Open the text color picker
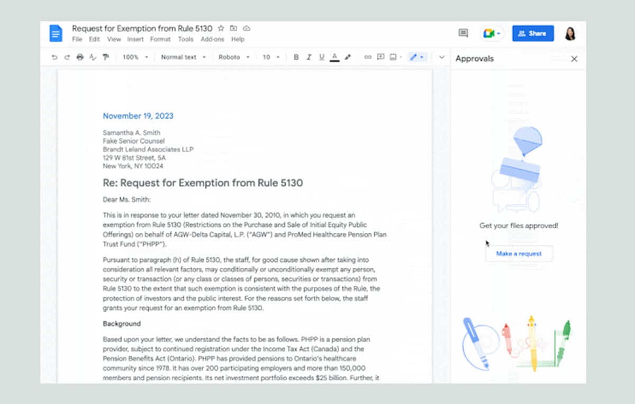 click(334, 57)
